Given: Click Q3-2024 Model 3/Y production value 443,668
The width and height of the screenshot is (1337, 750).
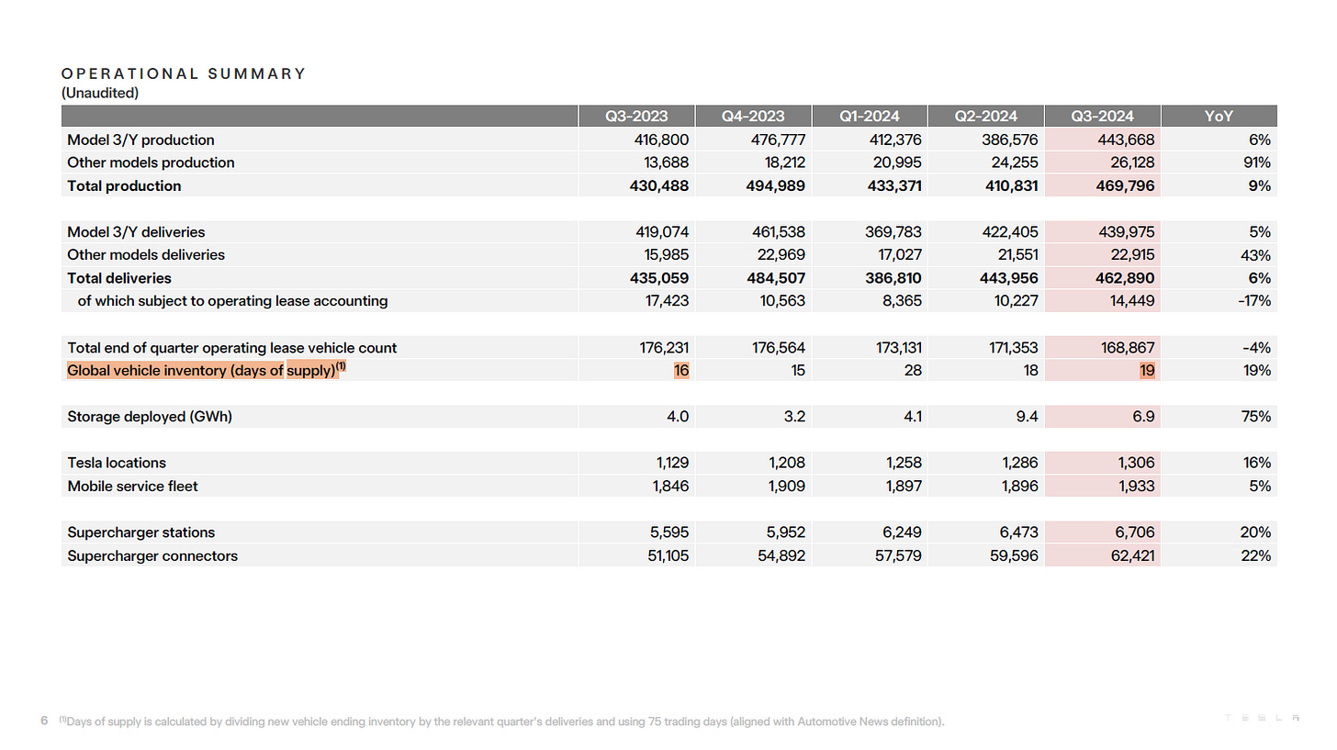Looking at the screenshot, I should click(1126, 140).
